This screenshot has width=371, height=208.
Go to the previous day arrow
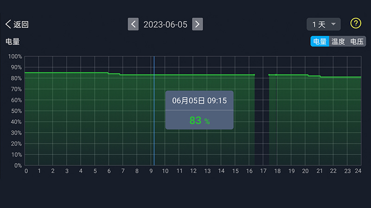click(133, 24)
